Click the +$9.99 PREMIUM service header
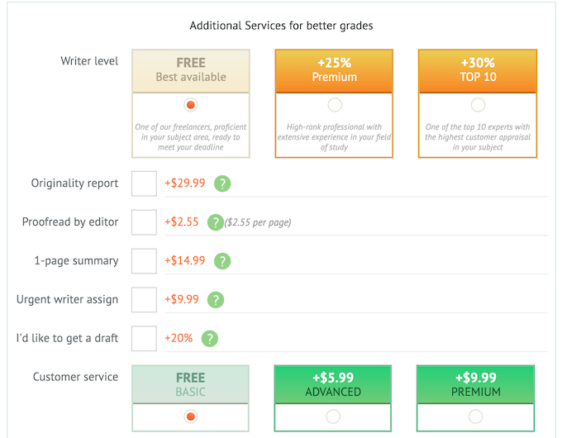The width and height of the screenshot is (562, 438). point(476,384)
